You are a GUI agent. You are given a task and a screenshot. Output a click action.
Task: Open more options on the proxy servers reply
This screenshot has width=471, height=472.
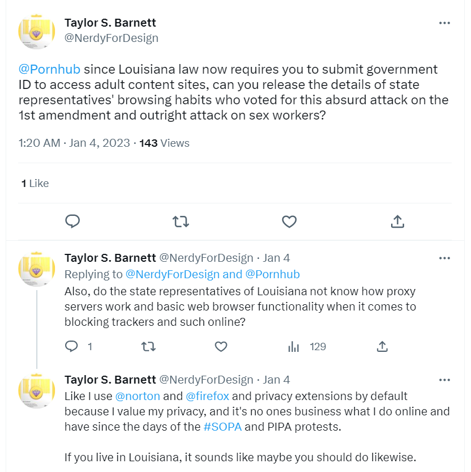point(445,258)
